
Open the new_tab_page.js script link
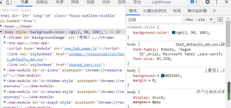point(81,49)
